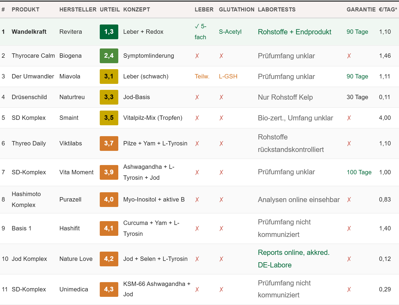This screenshot has height=305, width=399.
Task: Select the Garantie X mark in Smaint row
Action: point(349,118)
